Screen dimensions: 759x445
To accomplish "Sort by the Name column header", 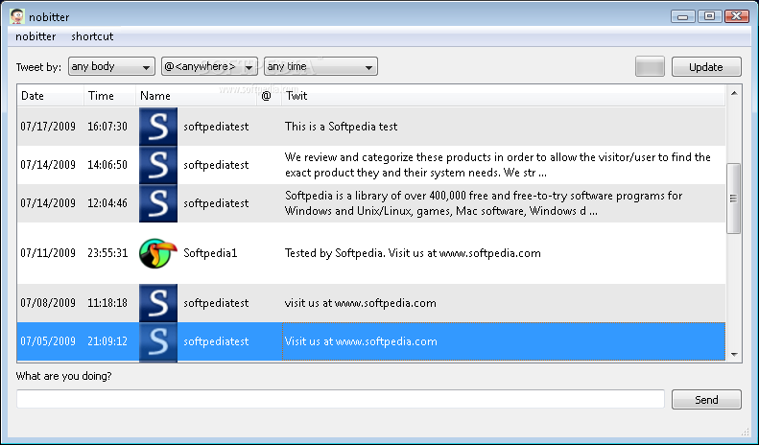I will pos(196,96).
